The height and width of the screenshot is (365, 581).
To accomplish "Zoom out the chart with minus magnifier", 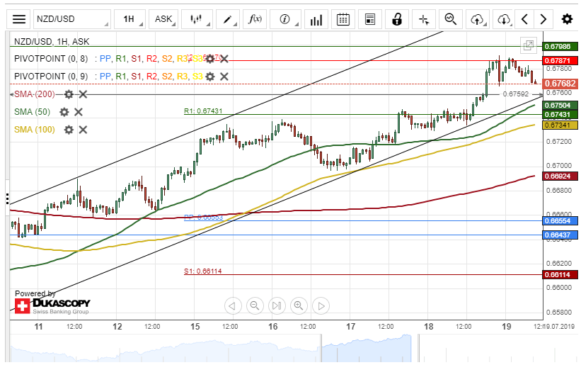I will (x=255, y=306).
